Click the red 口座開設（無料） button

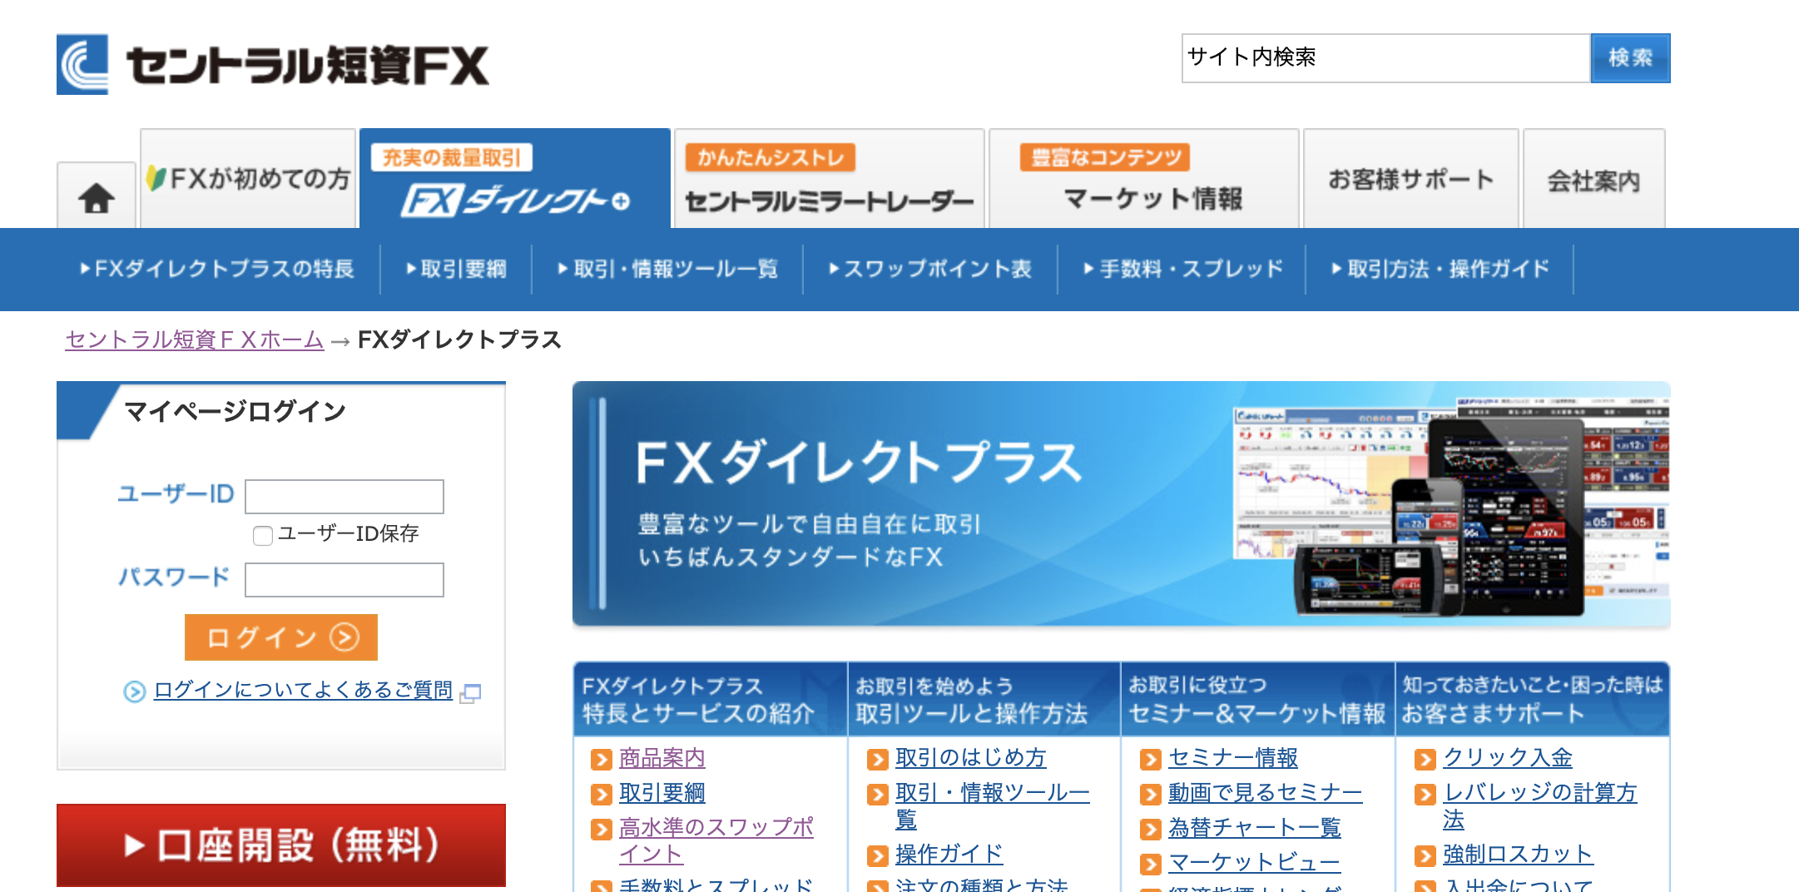pos(281,845)
